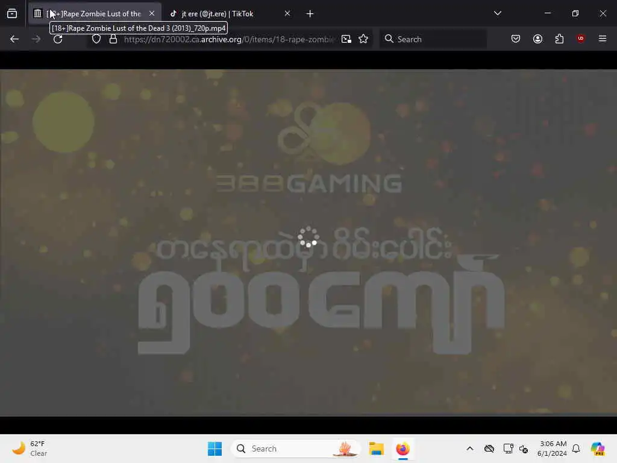The height and width of the screenshot is (463, 617).
Task: Open notifications bell in taskbar
Action: click(576, 449)
